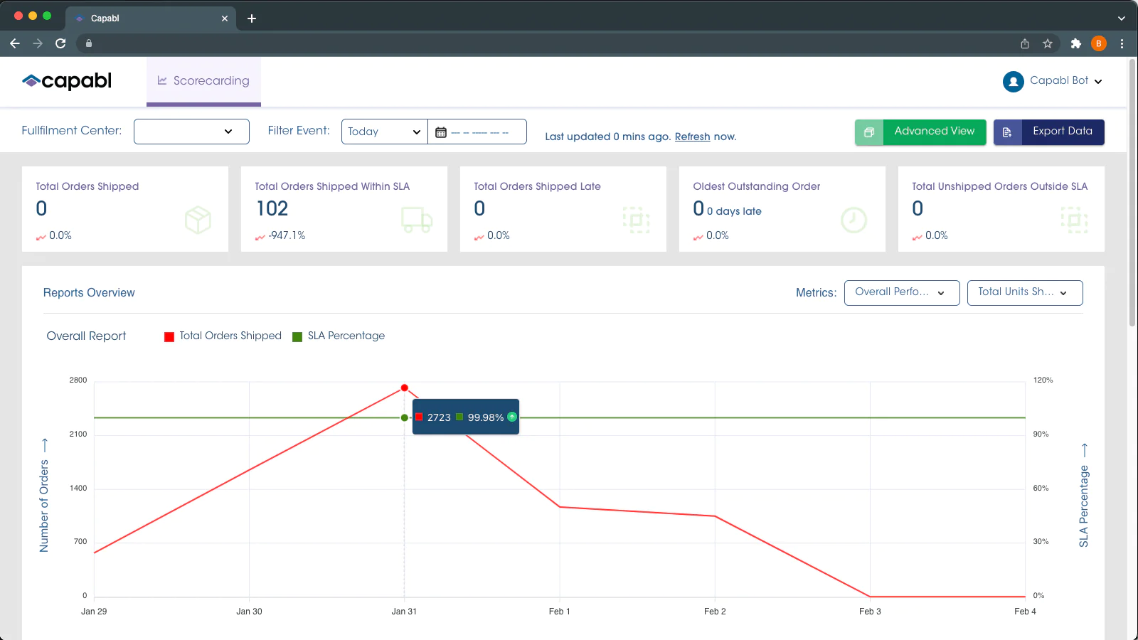Click the package icon on Total Orders Shipped card
This screenshot has height=640, width=1138.
click(198, 220)
